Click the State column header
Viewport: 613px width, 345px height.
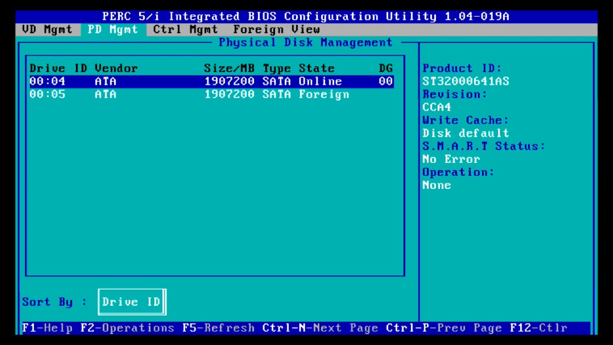click(x=315, y=68)
